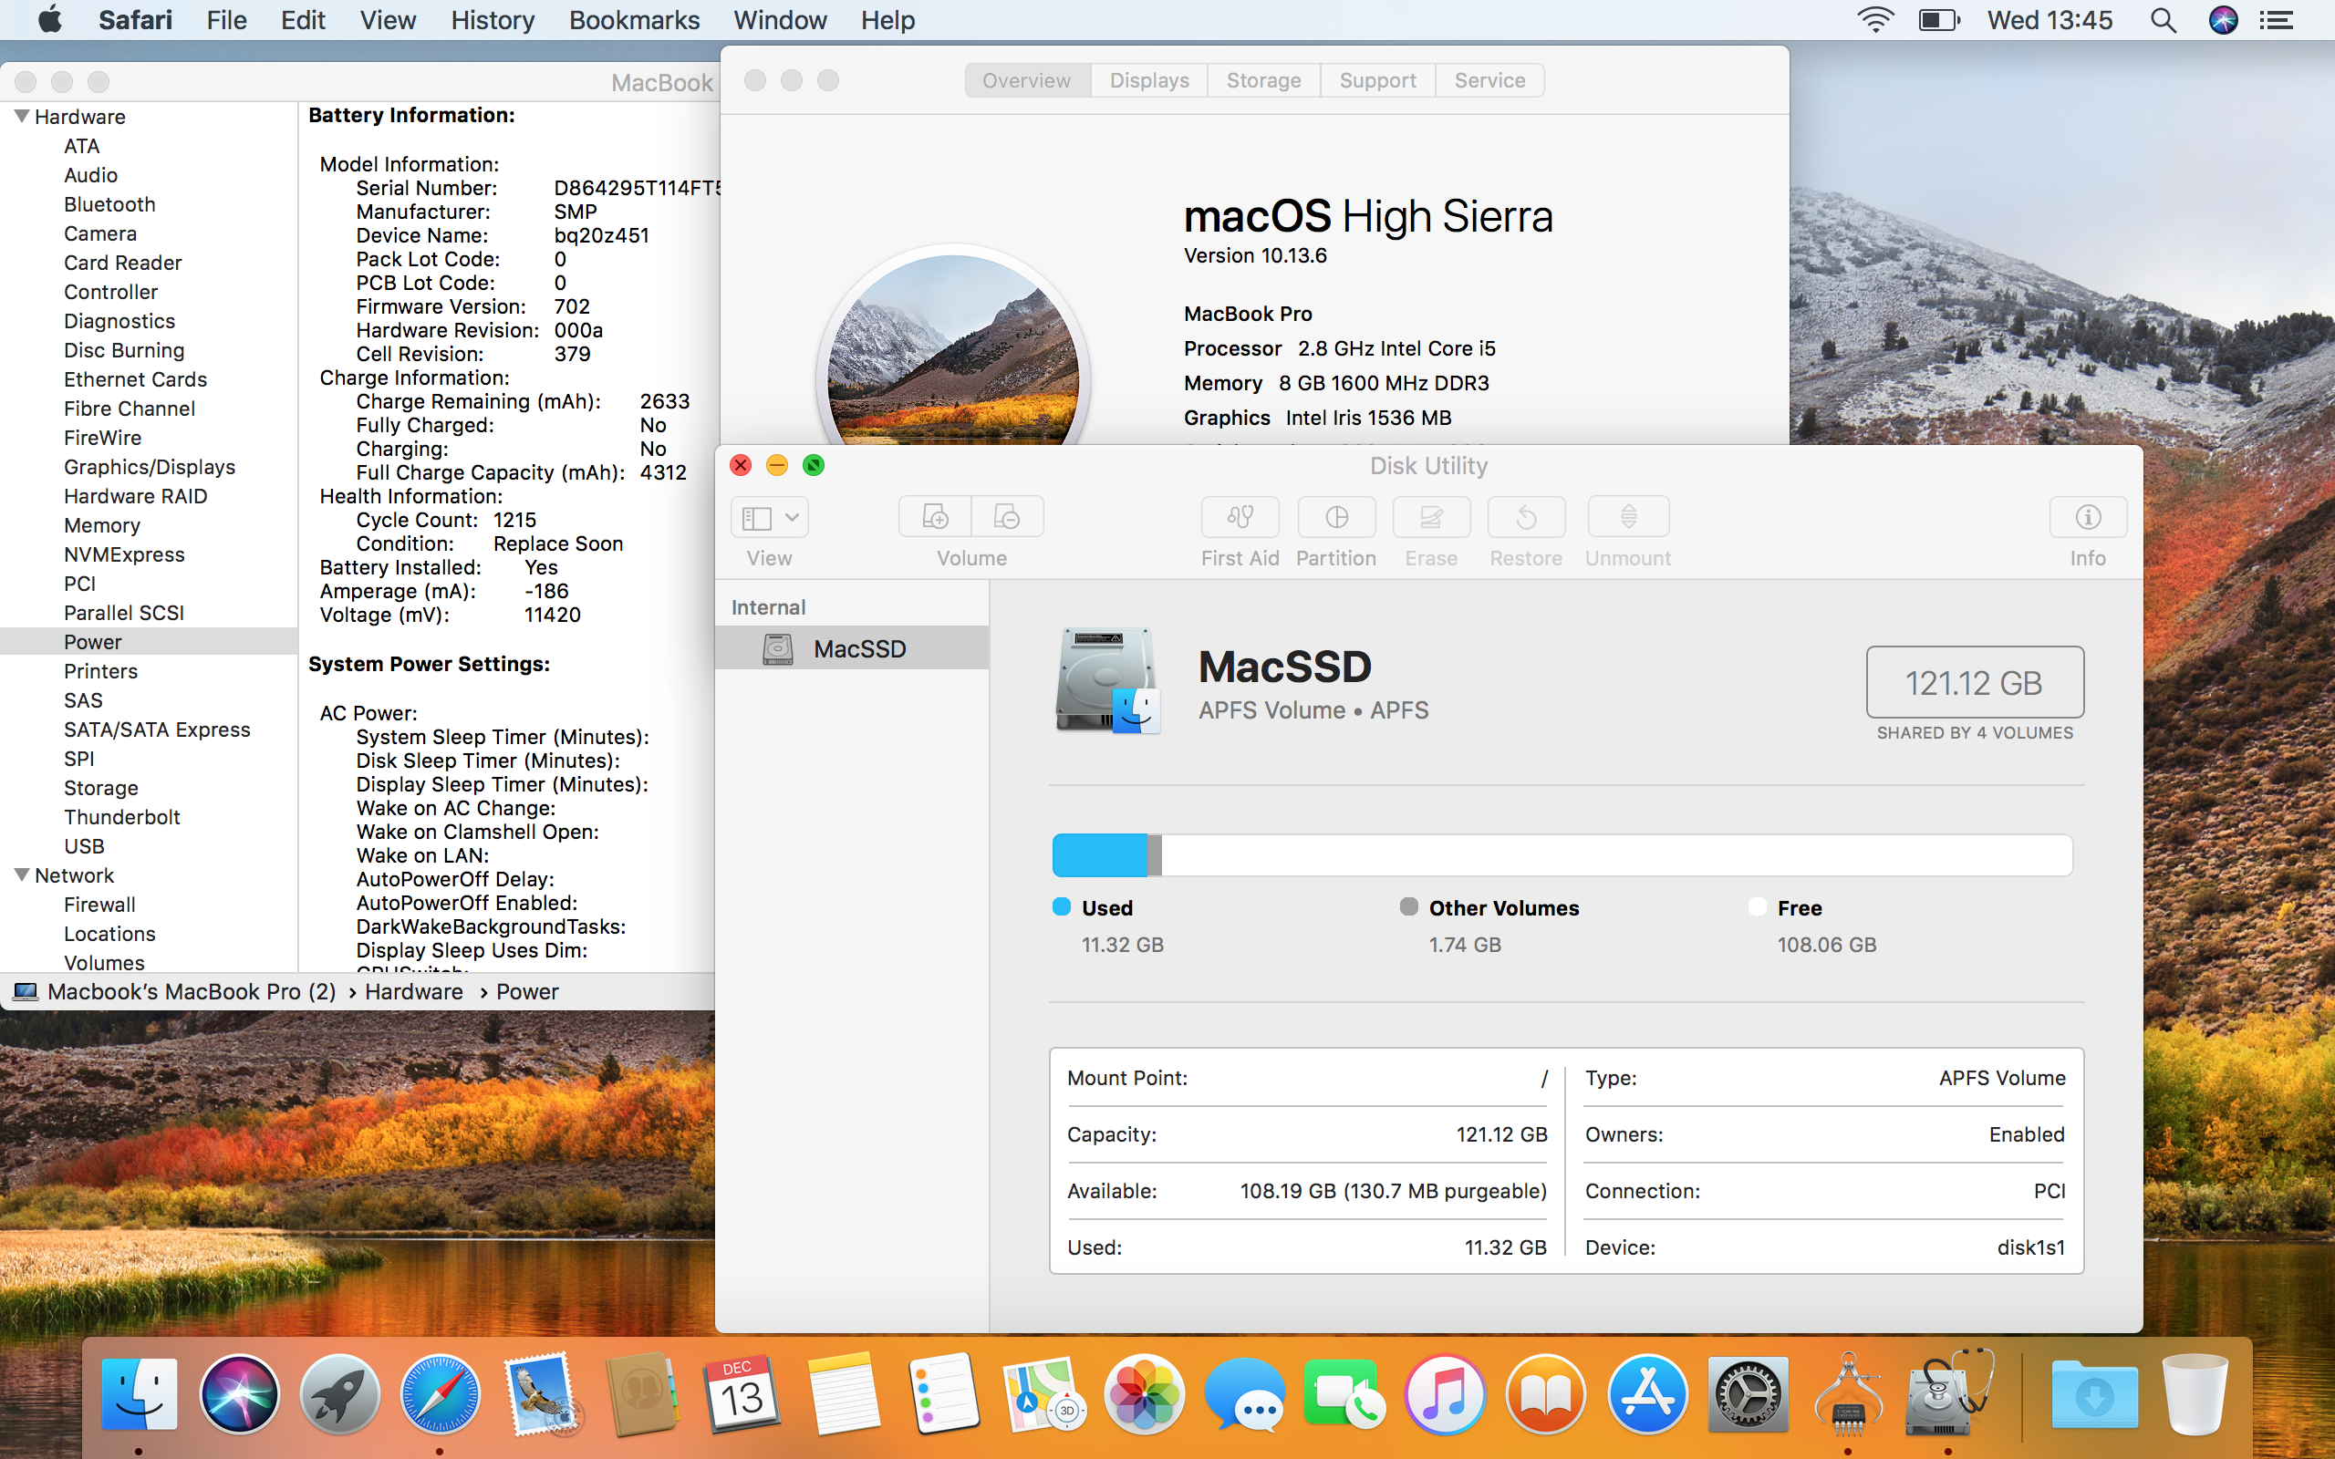Open Trash in the Dock
The width and height of the screenshot is (2335, 1459).
[x=2195, y=1394]
